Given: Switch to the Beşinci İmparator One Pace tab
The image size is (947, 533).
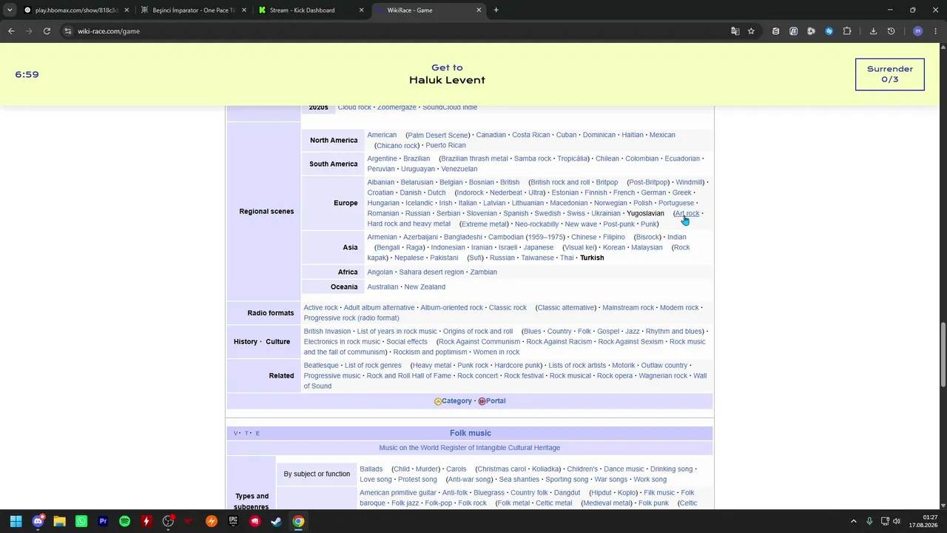Looking at the screenshot, I should (x=193, y=10).
